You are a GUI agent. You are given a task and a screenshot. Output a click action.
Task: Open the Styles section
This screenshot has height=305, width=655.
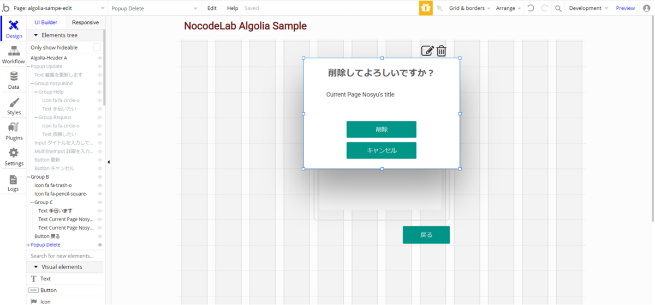pyautogui.click(x=14, y=106)
